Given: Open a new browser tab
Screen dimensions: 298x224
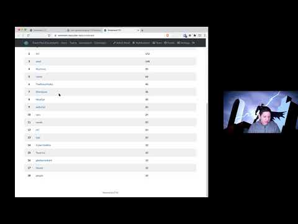Looking at the screenshot, I should (x=142, y=30).
